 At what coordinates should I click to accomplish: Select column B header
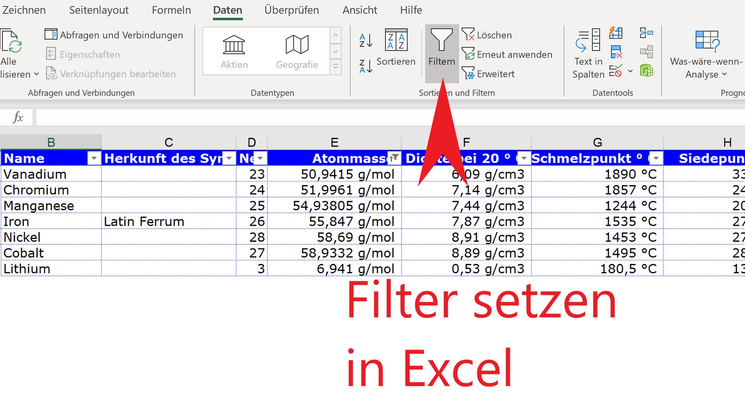click(x=51, y=142)
